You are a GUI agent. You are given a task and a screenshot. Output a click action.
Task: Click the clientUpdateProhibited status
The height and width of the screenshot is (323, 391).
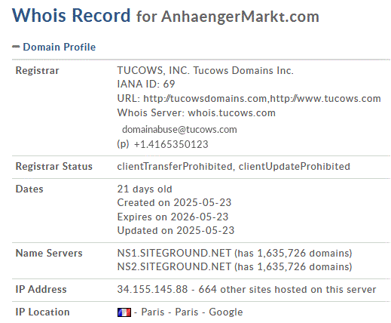click(x=294, y=166)
